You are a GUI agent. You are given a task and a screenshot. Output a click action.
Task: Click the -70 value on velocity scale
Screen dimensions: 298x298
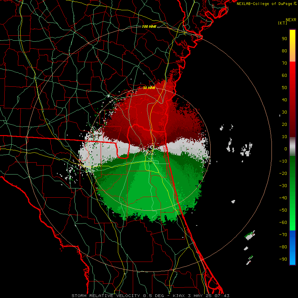[x=283, y=235]
